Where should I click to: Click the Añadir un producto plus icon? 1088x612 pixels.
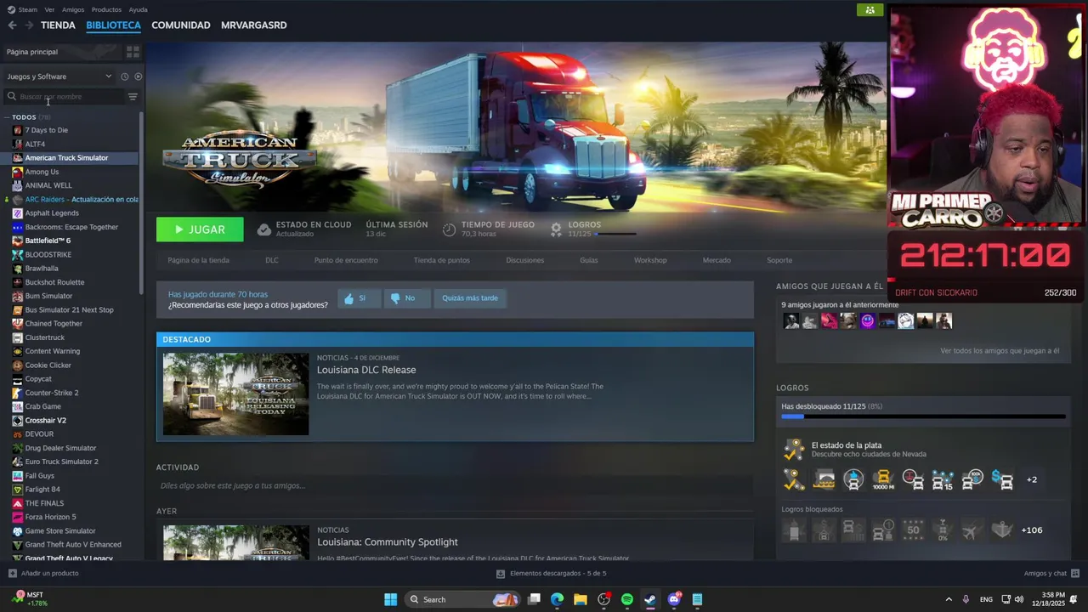click(x=12, y=574)
